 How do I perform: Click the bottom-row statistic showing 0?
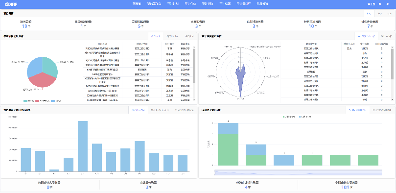(x=49, y=187)
